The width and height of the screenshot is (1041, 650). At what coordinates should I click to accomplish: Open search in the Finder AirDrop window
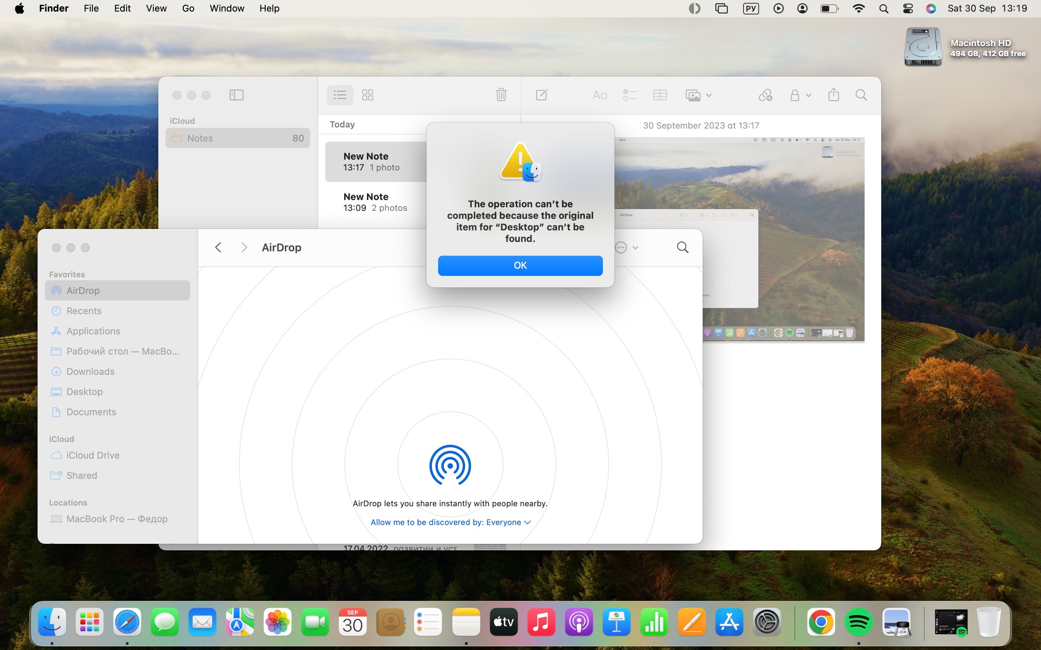pyautogui.click(x=682, y=248)
